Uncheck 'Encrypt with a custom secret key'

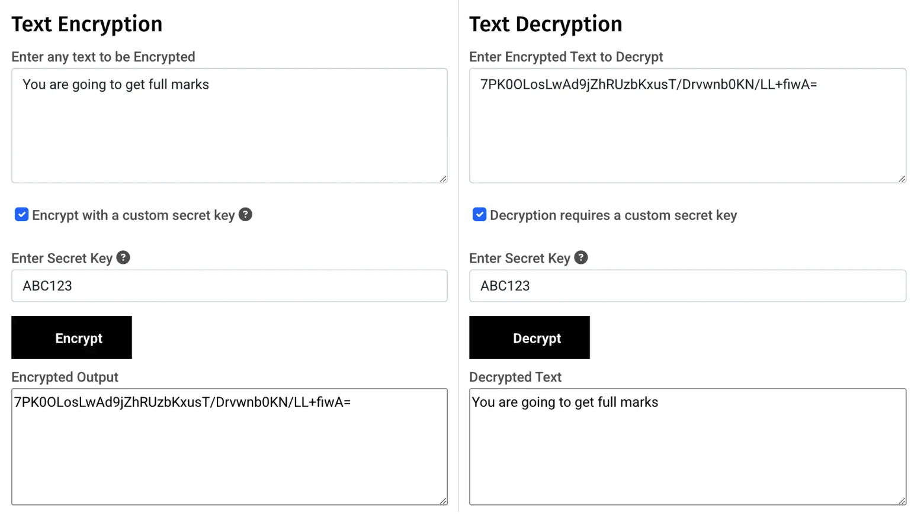click(x=21, y=215)
